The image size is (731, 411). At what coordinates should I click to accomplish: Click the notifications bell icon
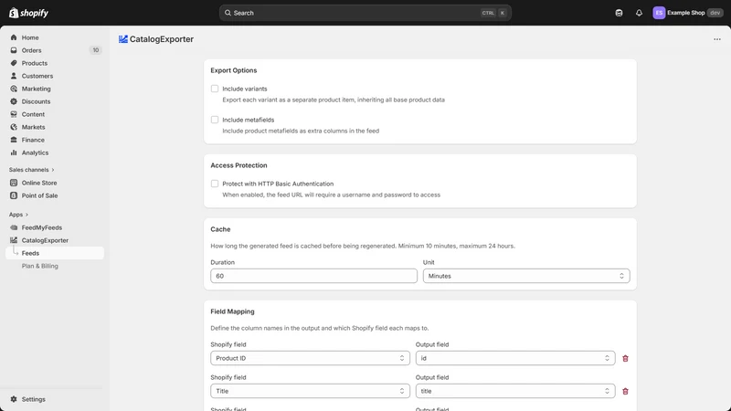[x=639, y=13]
